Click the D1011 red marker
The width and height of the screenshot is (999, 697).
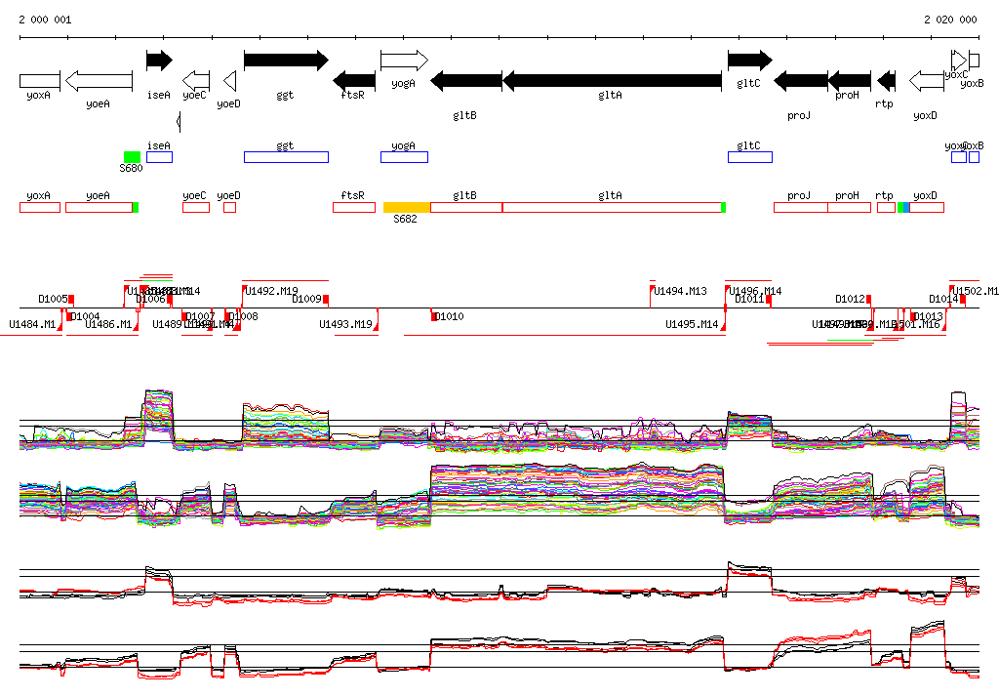pos(768,299)
